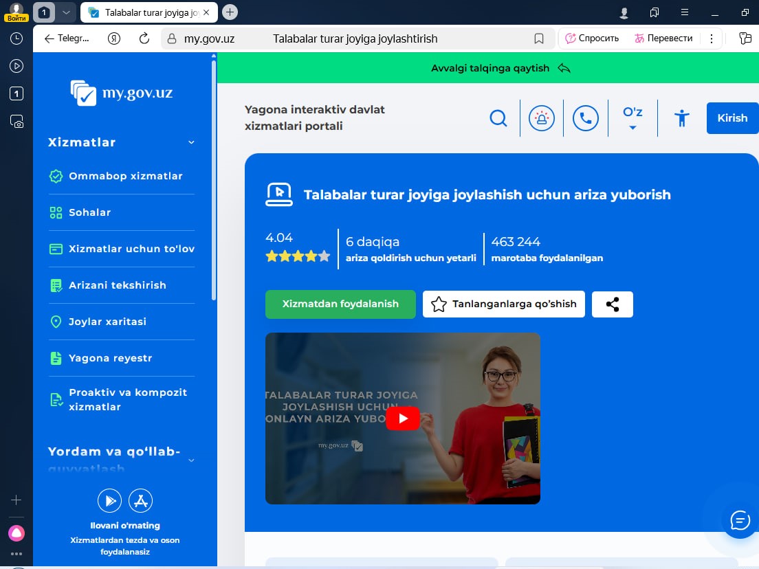Open the chat support bubble icon
The width and height of the screenshot is (759, 569).
point(739,521)
